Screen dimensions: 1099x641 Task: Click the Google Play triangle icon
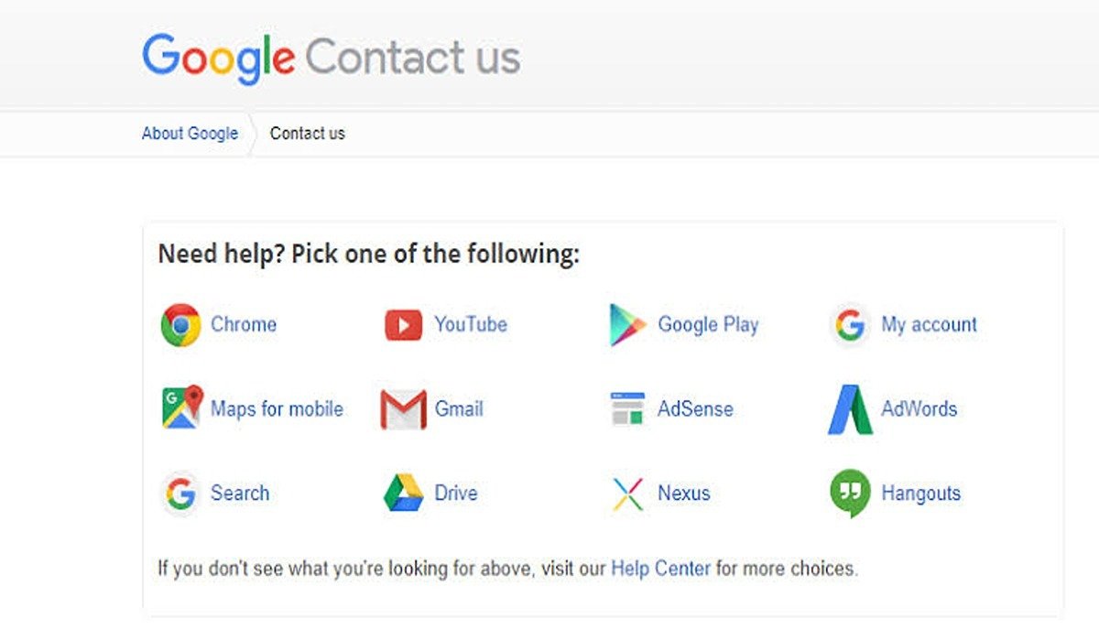[x=627, y=325]
